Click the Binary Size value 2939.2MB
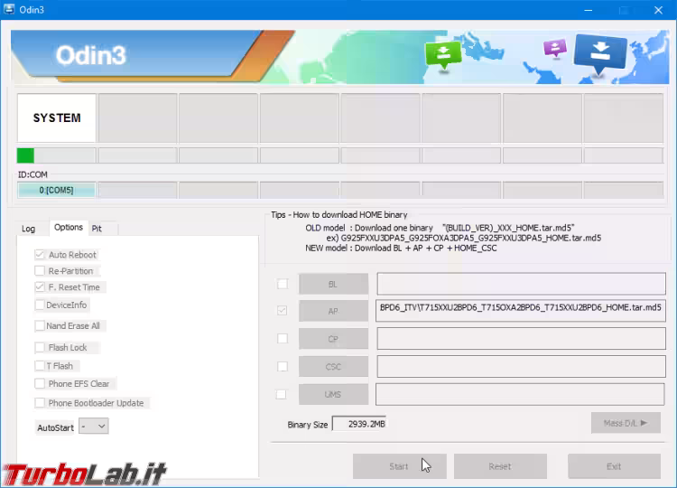This screenshot has height=488, width=677. (359, 424)
